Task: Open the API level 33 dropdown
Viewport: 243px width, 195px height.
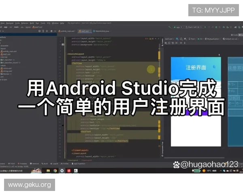Action: (x=200, y=39)
